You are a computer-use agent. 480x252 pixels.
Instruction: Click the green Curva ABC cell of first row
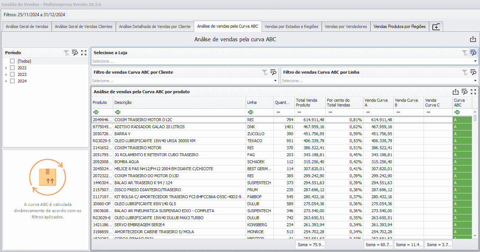point(462,120)
